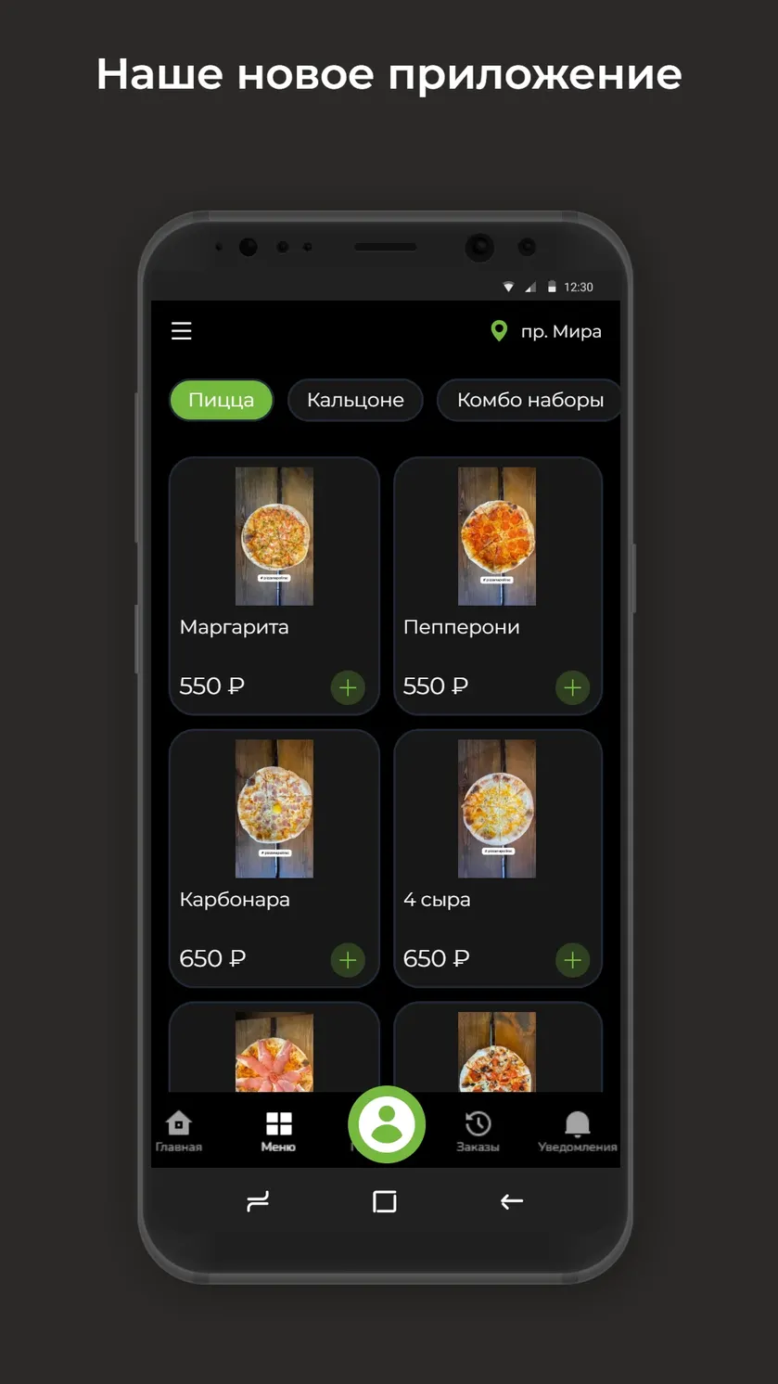Open the hamburger menu icon

point(182,331)
